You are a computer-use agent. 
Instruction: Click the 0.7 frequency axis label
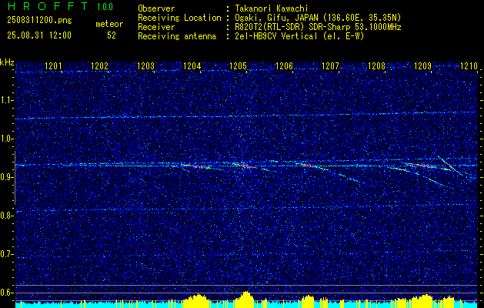click(6, 254)
